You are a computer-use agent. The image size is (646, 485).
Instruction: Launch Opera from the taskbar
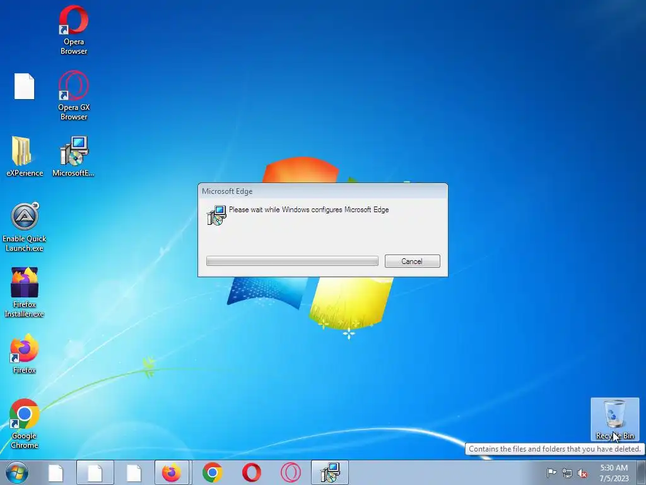click(251, 472)
